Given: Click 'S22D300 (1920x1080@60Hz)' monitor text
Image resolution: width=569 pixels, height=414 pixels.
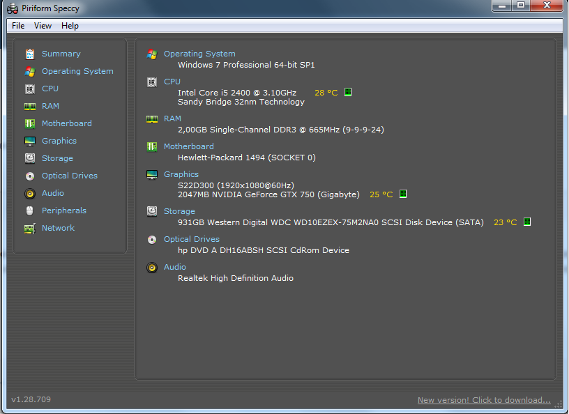Looking at the screenshot, I should [x=236, y=185].
